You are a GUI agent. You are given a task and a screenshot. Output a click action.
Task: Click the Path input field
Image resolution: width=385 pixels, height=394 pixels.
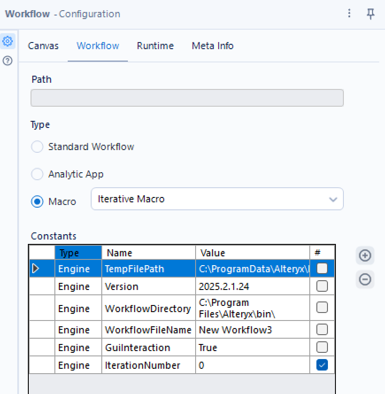pyautogui.click(x=187, y=98)
